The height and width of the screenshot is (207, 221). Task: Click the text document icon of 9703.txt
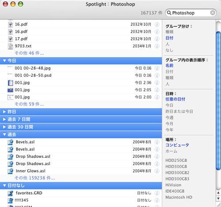pos(10,46)
